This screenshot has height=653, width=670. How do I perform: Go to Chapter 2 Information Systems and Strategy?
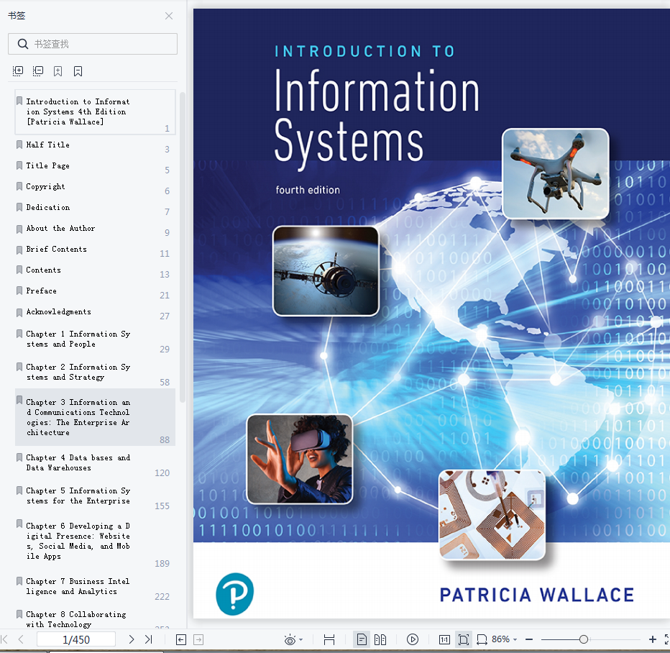pos(96,373)
